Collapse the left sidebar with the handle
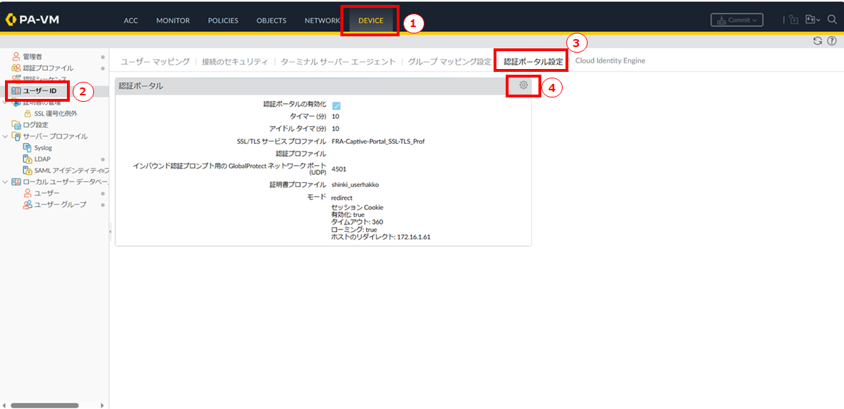The height and width of the screenshot is (409, 844). click(x=110, y=231)
